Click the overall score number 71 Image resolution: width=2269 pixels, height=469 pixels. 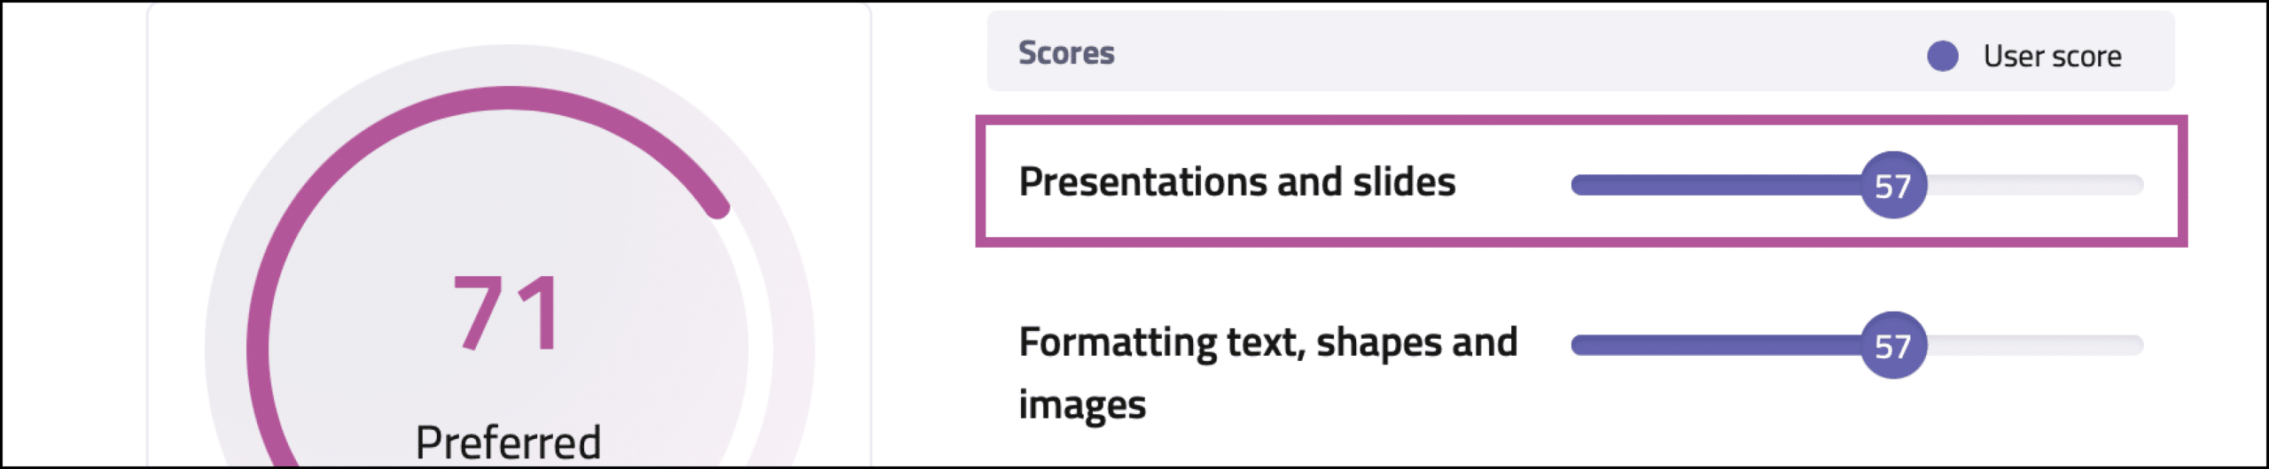[x=508, y=313]
